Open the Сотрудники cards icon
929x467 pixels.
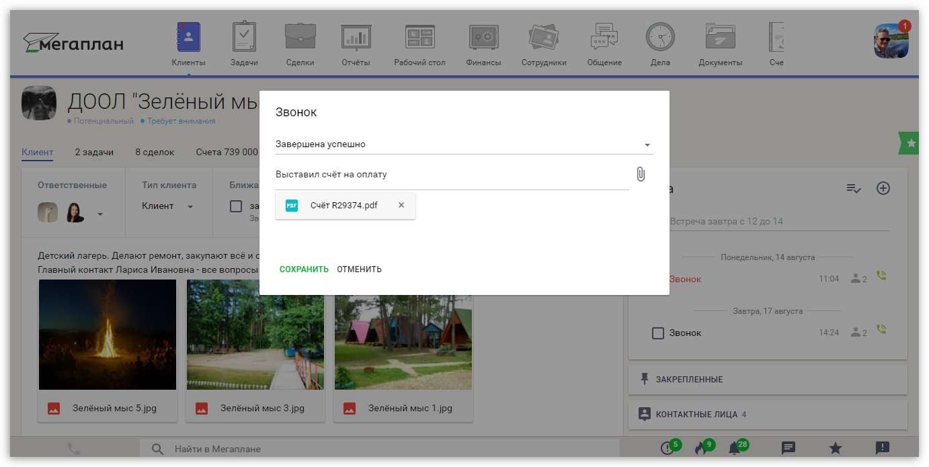[544, 36]
